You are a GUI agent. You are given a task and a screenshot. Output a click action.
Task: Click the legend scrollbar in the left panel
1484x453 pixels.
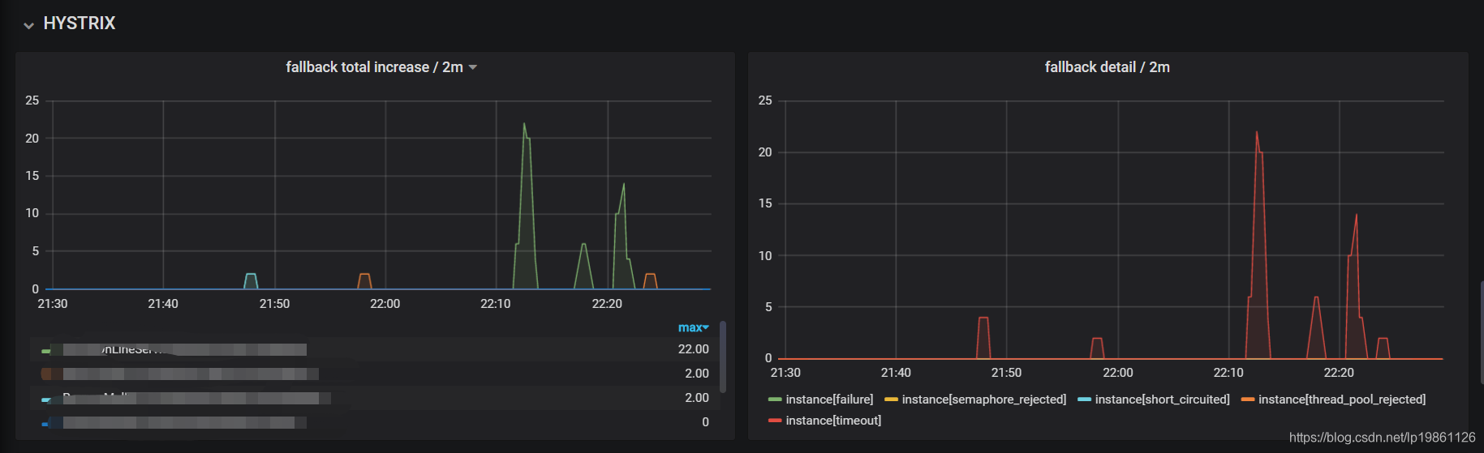(722, 357)
